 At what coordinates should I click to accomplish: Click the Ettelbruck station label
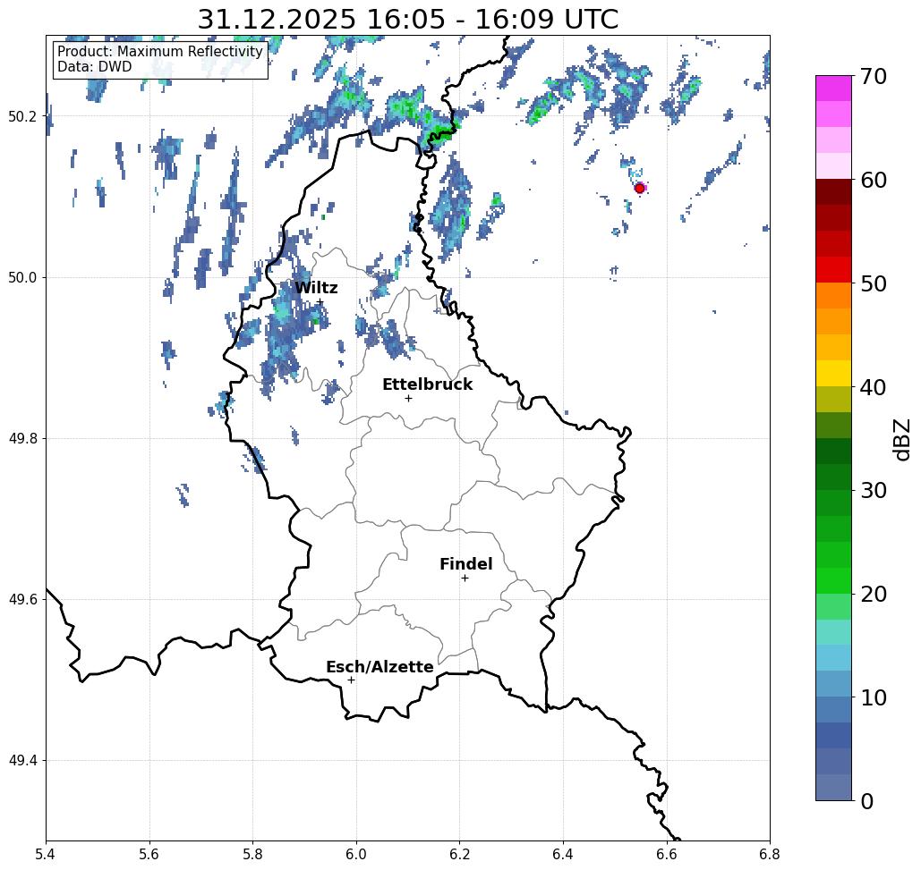pos(427,384)
